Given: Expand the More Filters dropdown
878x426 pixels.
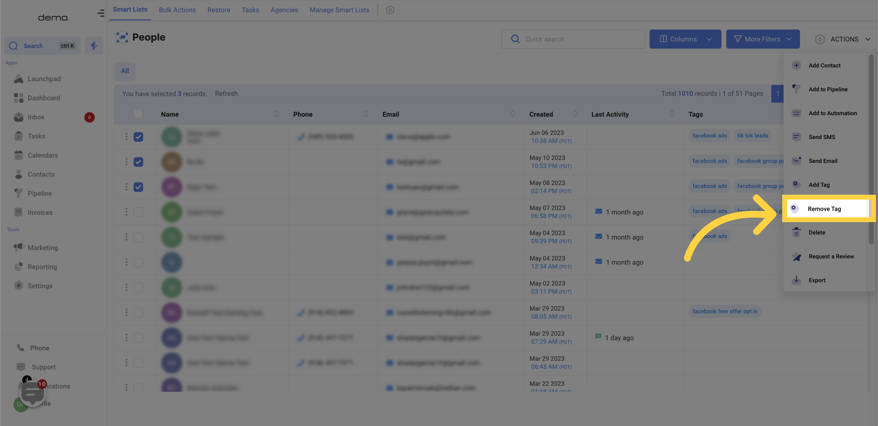Looking at the screenshot, I should [x=763, y=39].
